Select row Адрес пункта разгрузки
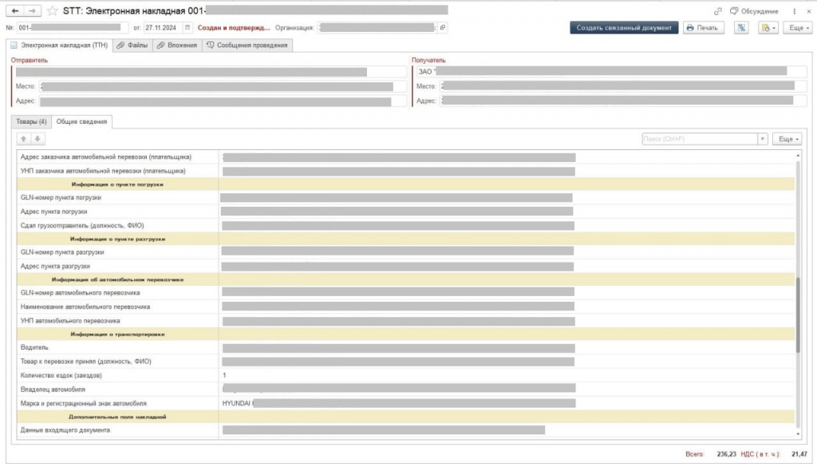Viewport: 817px width, 467px height. (x=405, y=267)
